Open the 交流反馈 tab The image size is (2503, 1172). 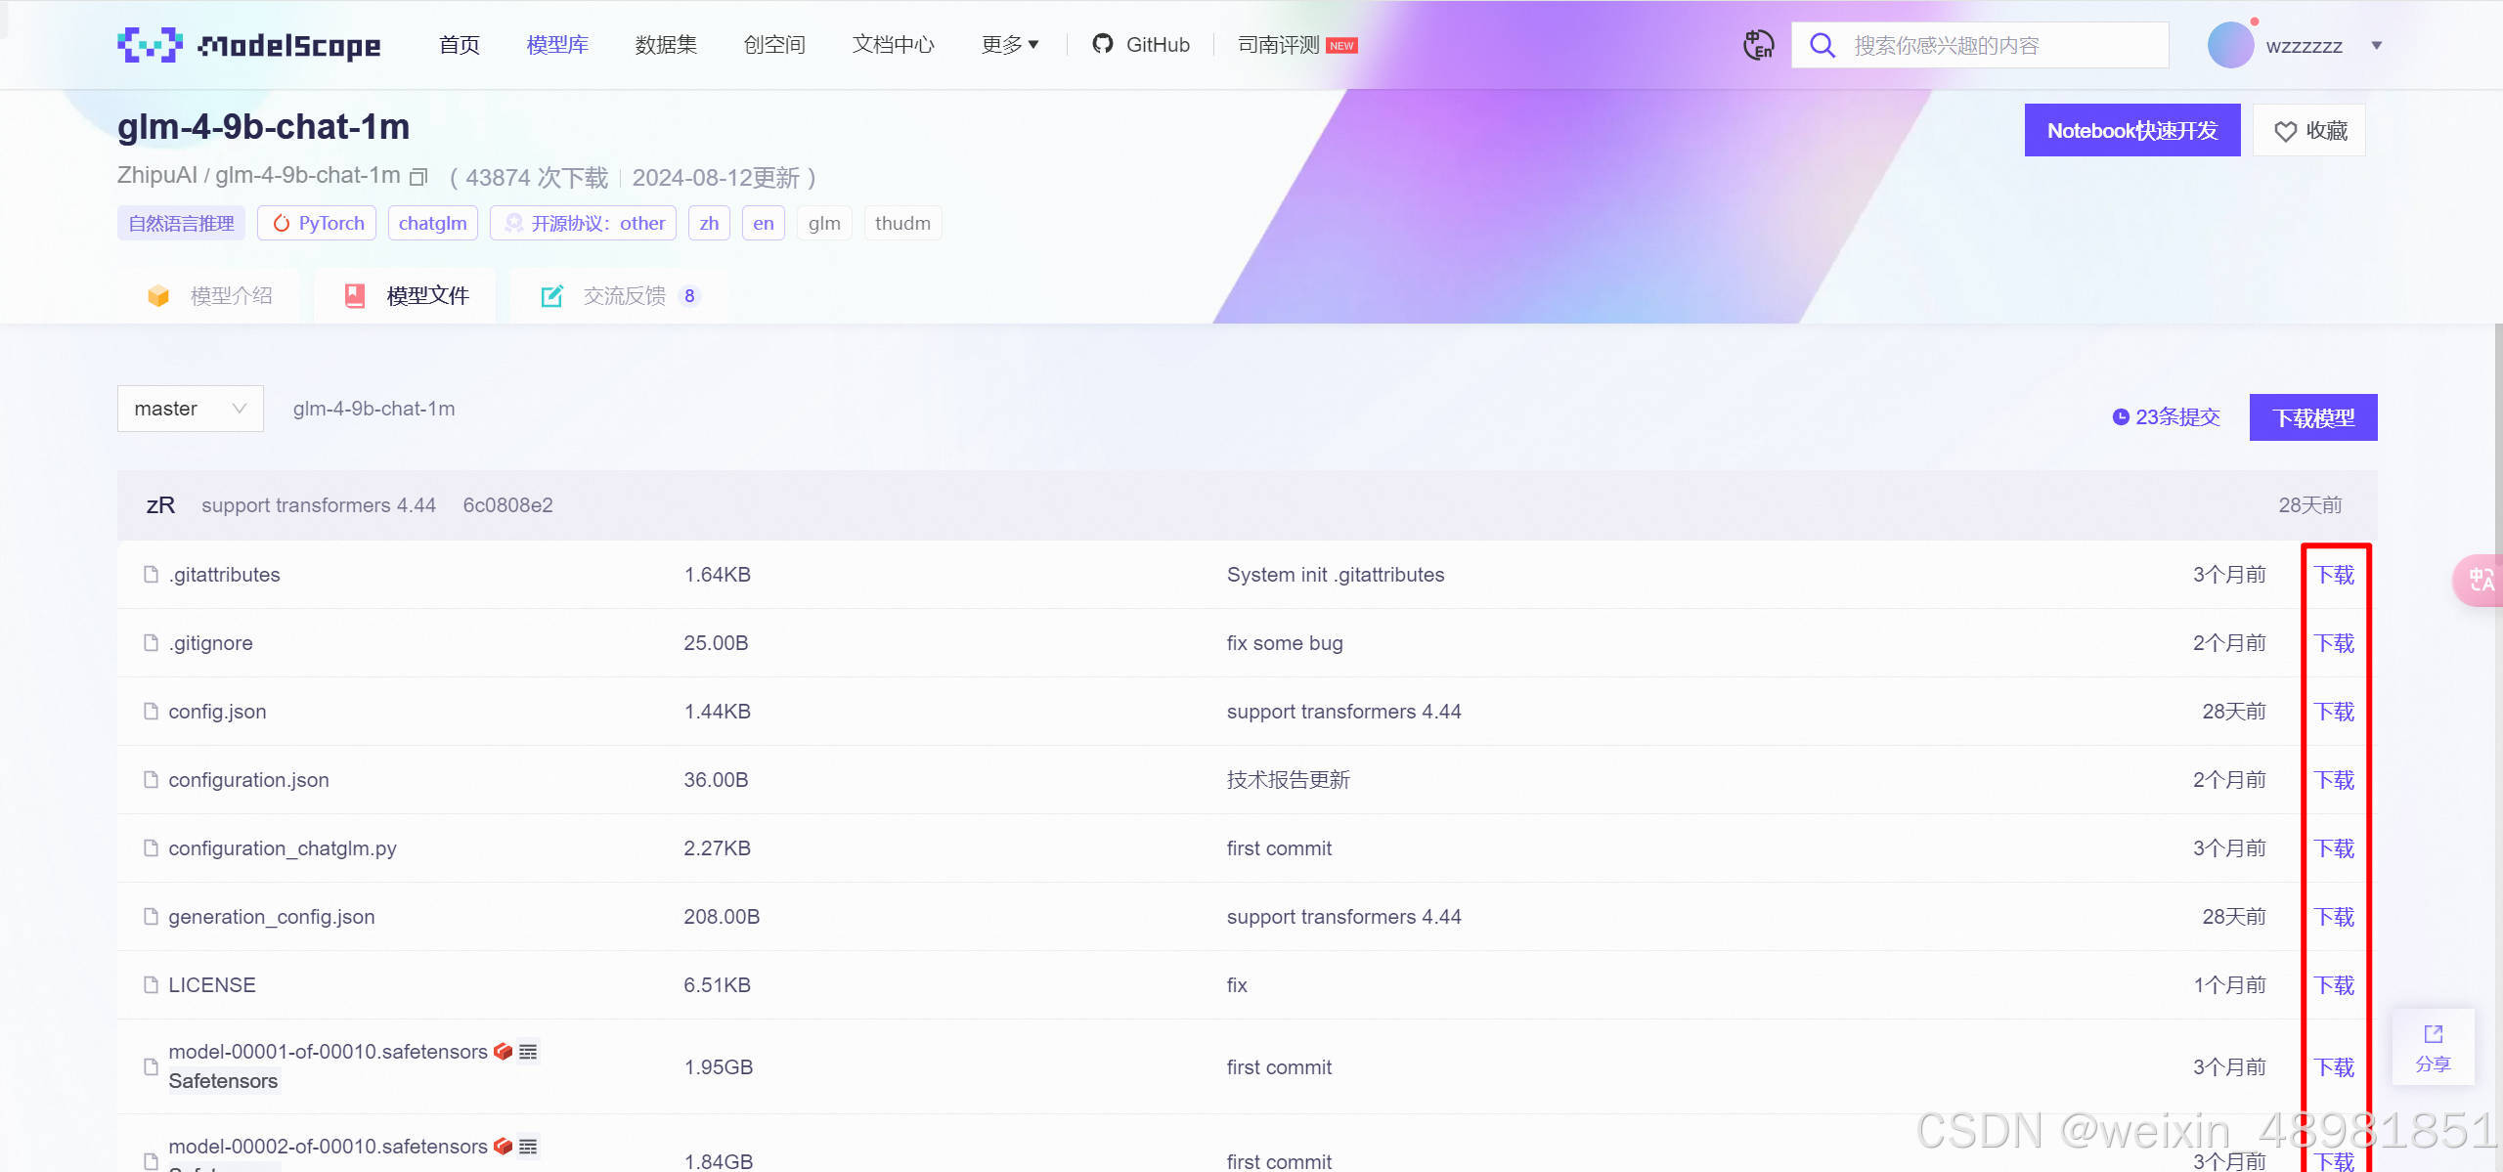coord(622,296)
